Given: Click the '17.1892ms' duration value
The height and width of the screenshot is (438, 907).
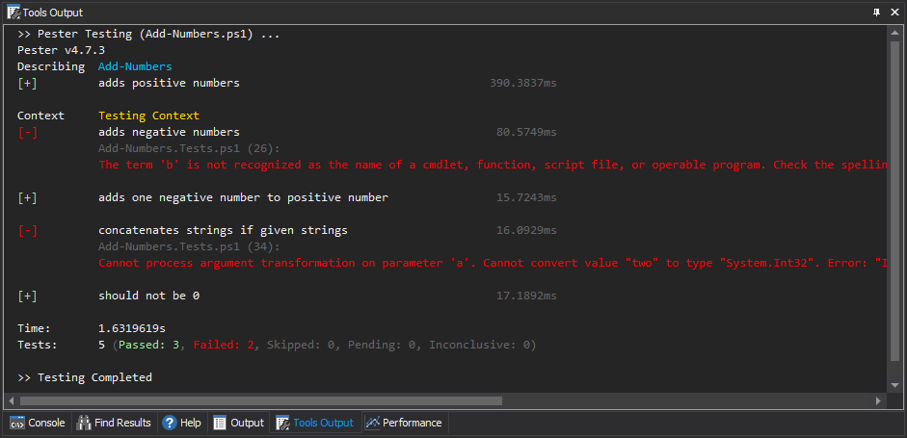Looking at the screenshot, I should point(526,296).
